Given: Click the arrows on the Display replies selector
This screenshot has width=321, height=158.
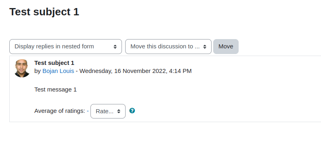Looking at the screenshot, I should tap(115, 47).
